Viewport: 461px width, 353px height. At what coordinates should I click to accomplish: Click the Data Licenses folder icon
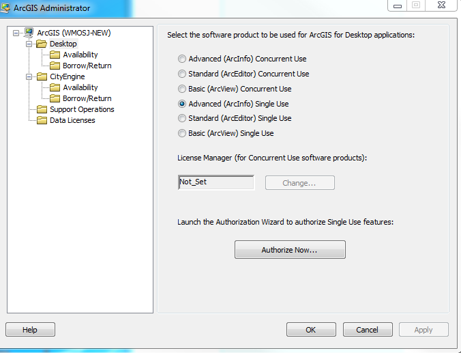click(x=42, y=120)
